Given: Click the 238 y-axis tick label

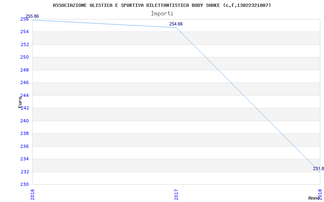Looking at the screenshot, I should point(24,134).
